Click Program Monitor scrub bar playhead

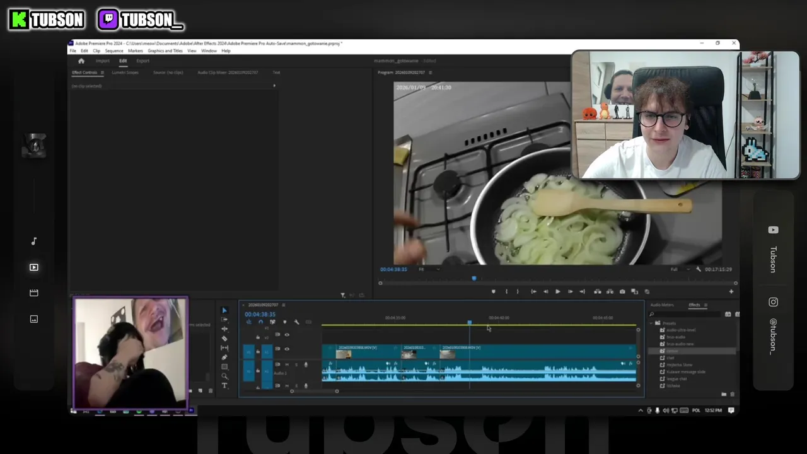click(474, 278)
